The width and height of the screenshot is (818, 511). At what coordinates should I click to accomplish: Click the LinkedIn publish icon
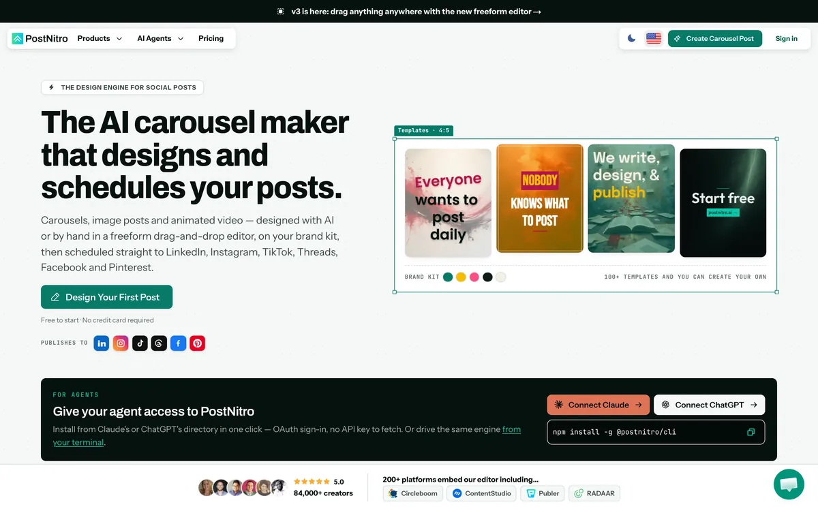[x=102, y=343]
